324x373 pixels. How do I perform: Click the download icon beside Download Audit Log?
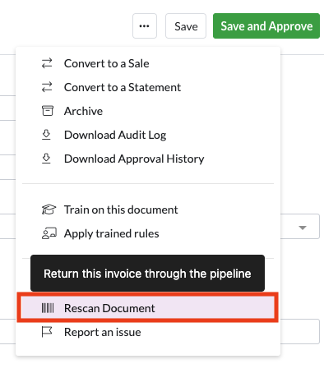point(46,135)
